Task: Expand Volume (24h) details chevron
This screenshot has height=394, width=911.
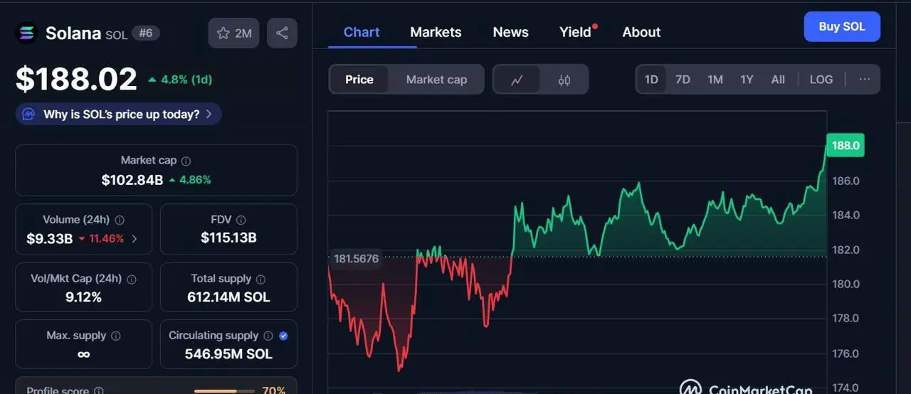Action: (x=135, y=239)
